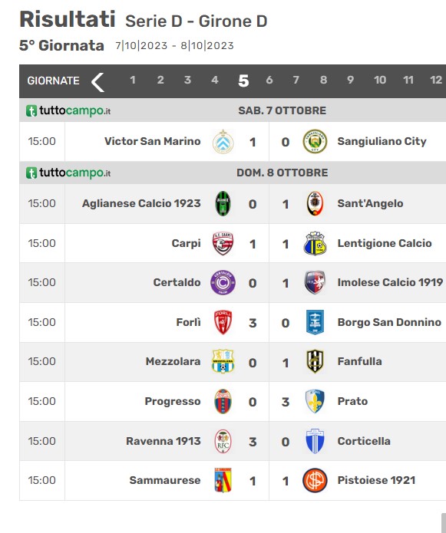Click the orange Pistoiese 1921 logo

(315, 480)
